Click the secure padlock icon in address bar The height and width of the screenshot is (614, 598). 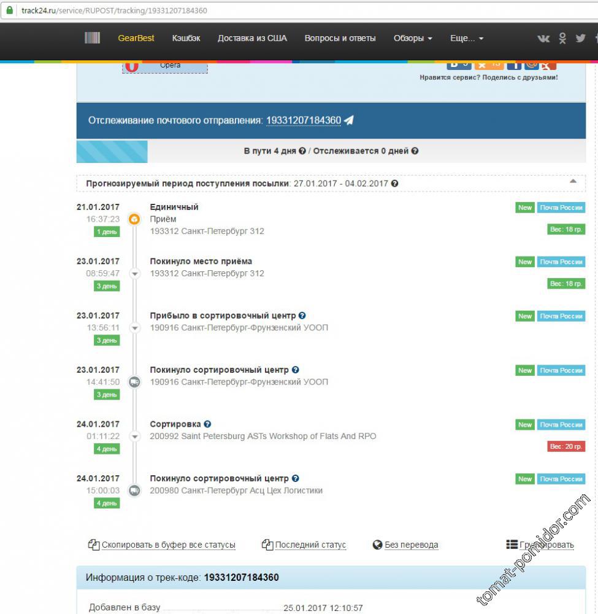point(9,10)
